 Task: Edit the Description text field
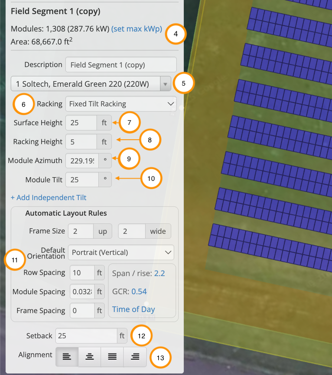click(x=121, y=65)
